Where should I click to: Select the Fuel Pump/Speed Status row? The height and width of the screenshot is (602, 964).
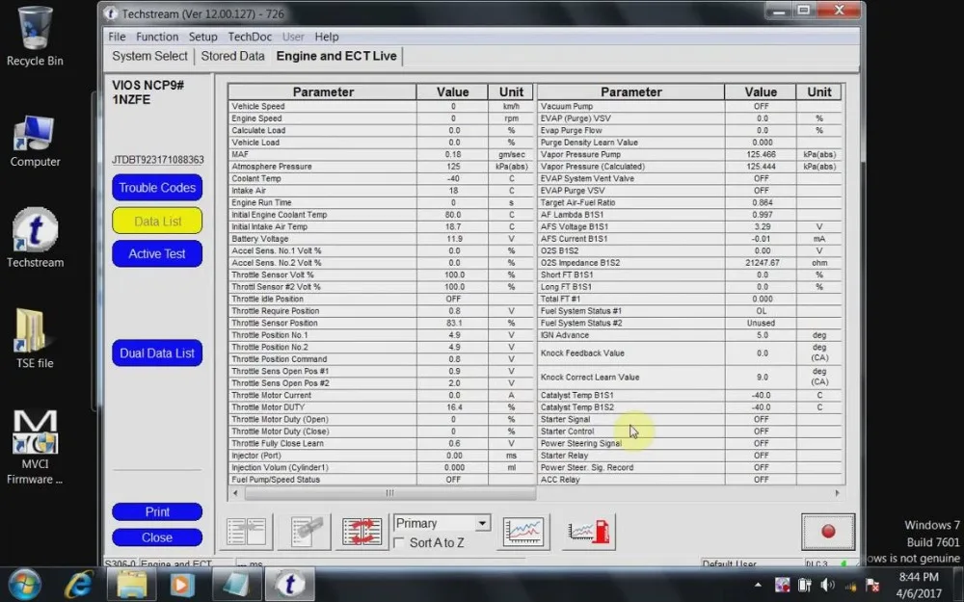coord(381,480)
